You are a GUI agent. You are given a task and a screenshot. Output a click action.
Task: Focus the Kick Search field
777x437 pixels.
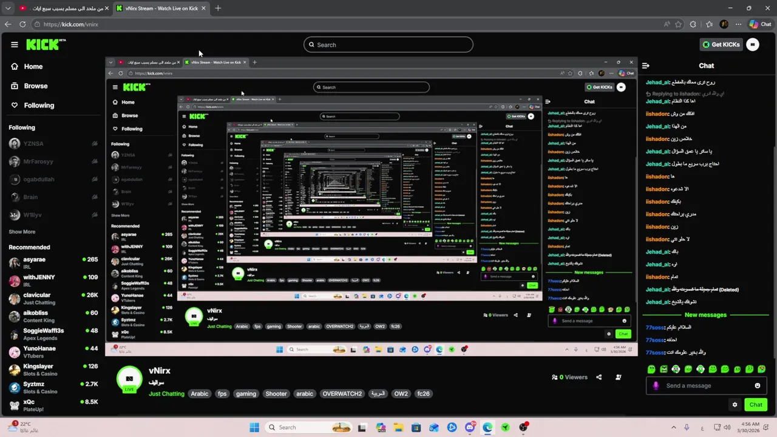pyautogui.click(x=388, y=44)
